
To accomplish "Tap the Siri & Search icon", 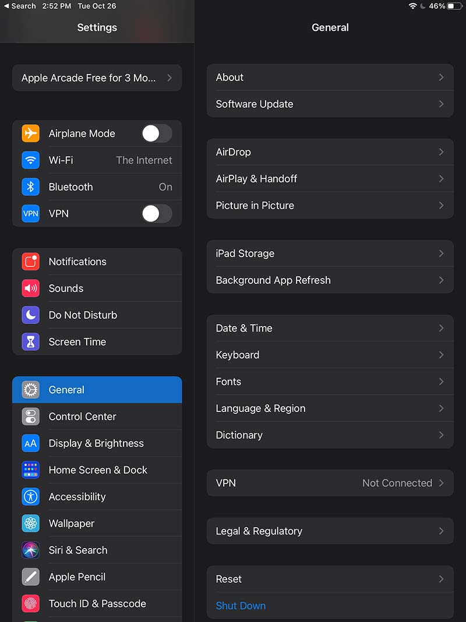I will 31,550.
